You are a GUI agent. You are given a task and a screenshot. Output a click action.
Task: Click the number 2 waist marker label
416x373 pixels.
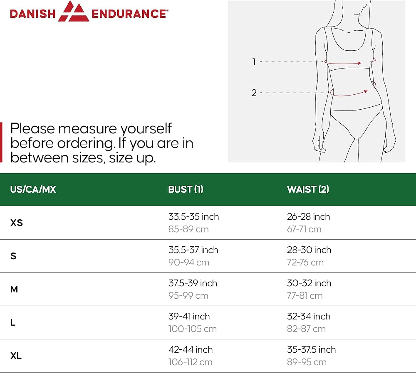pyautogui.click(x=254, y=93)
